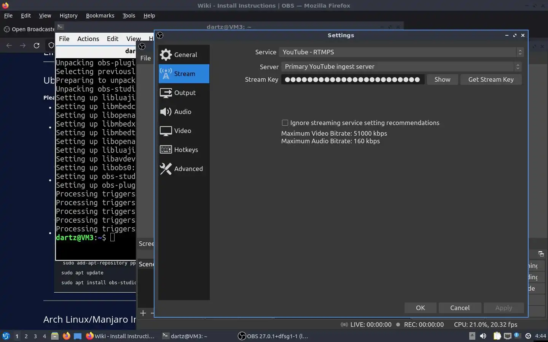Click the OBS logo in Settings title bar
The width and height of the screenshot is (548, 342).
pos(160,35)
